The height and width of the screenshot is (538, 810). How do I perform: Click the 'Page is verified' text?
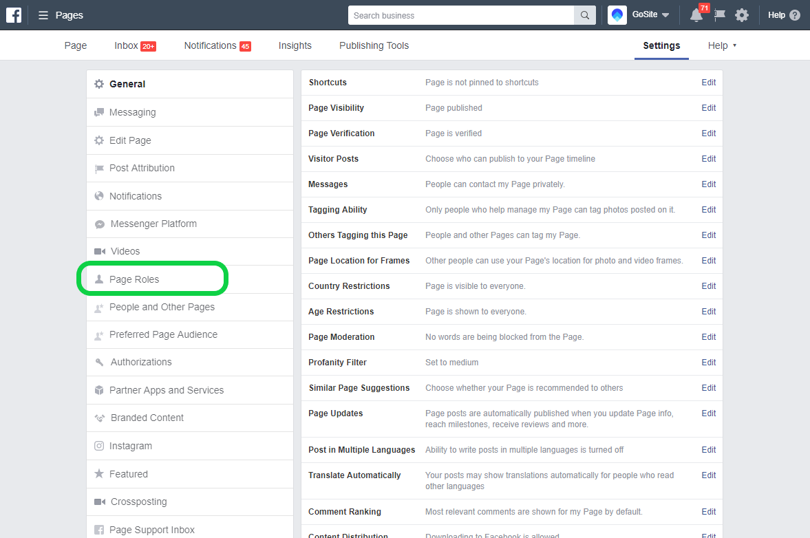pyautogui.click(x=453, y=133)
